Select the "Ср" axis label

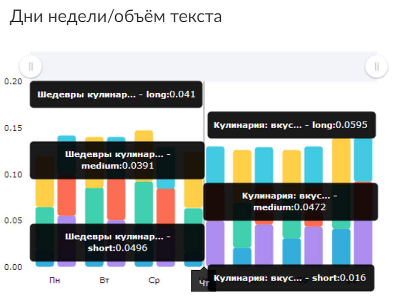point(154,280)
